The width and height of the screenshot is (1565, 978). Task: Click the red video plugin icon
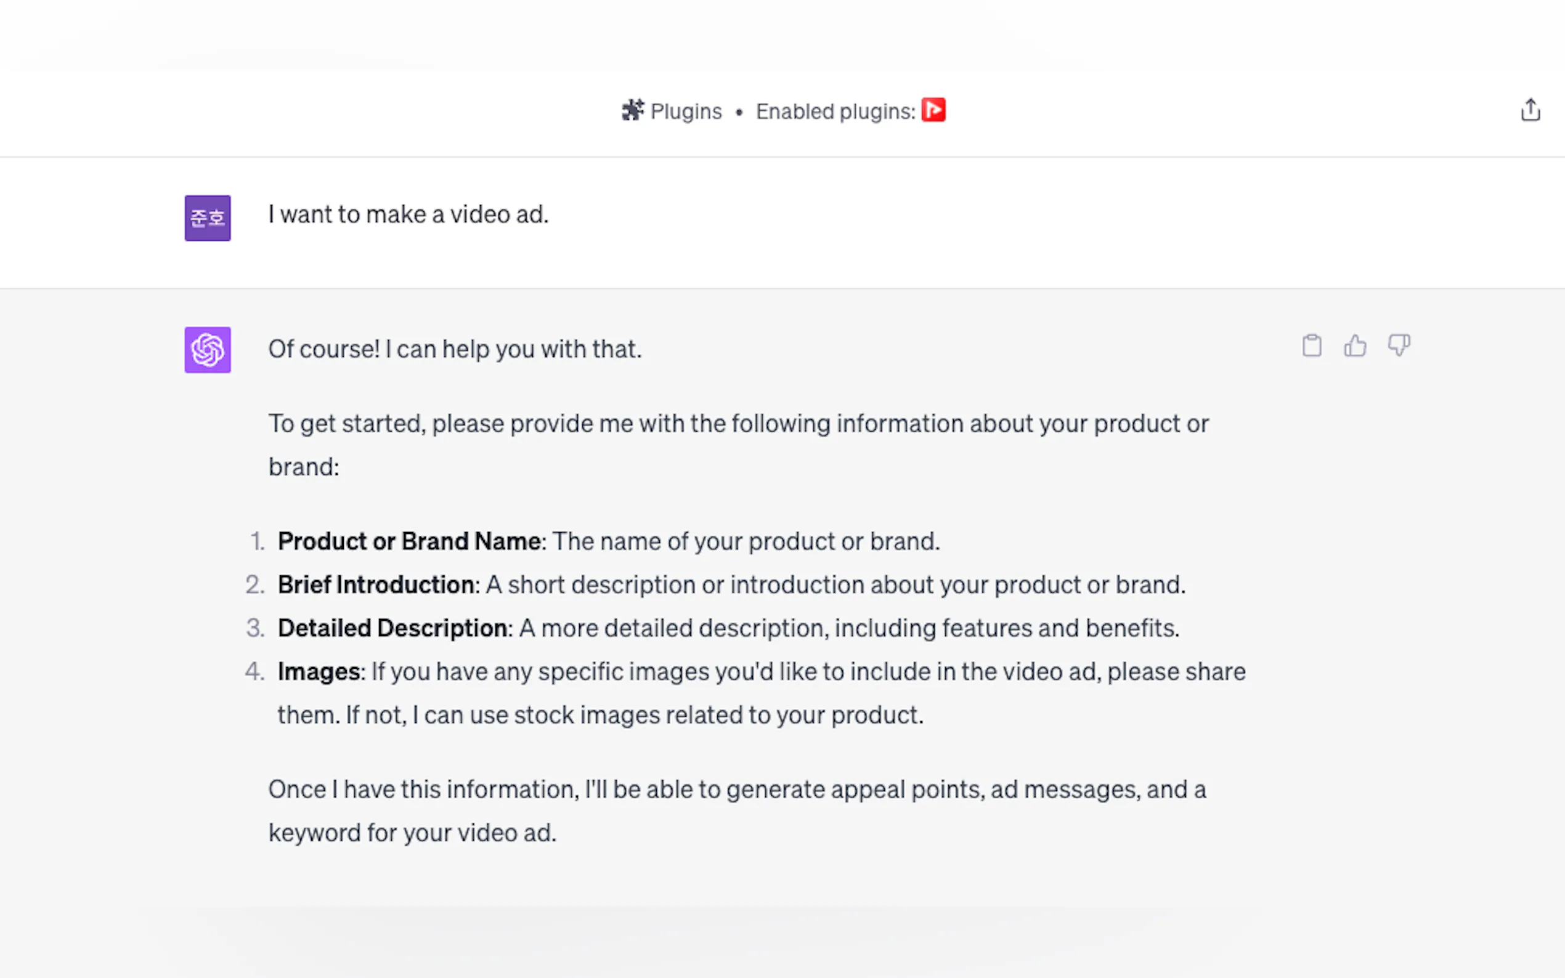pyautogui.click(x=933, y=110)
